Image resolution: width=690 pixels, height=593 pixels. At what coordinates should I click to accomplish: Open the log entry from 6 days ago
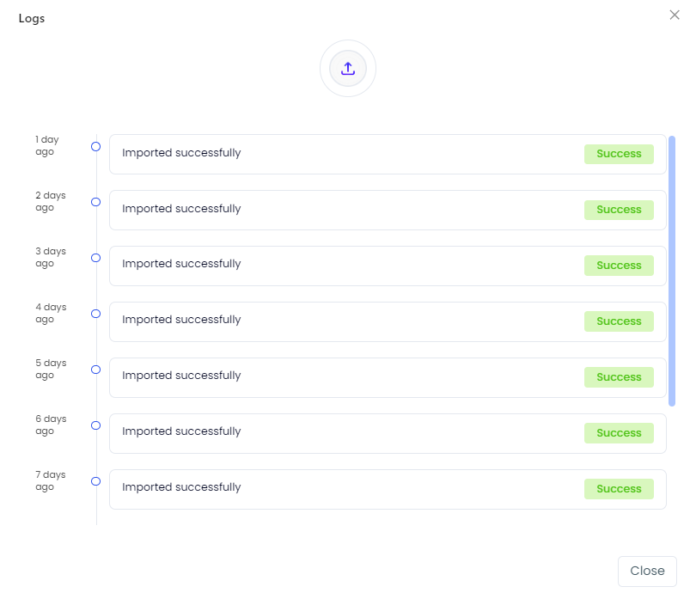388,434
